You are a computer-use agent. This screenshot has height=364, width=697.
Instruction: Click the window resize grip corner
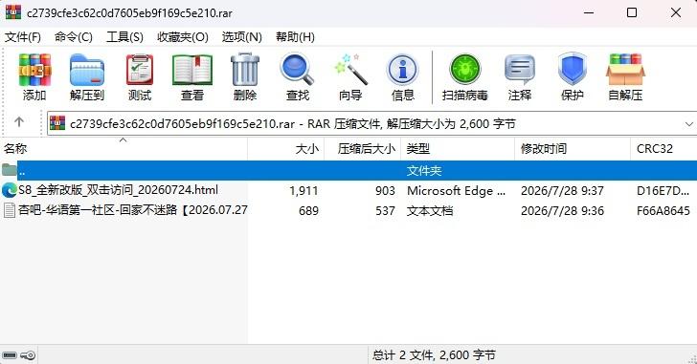(691, 358)
